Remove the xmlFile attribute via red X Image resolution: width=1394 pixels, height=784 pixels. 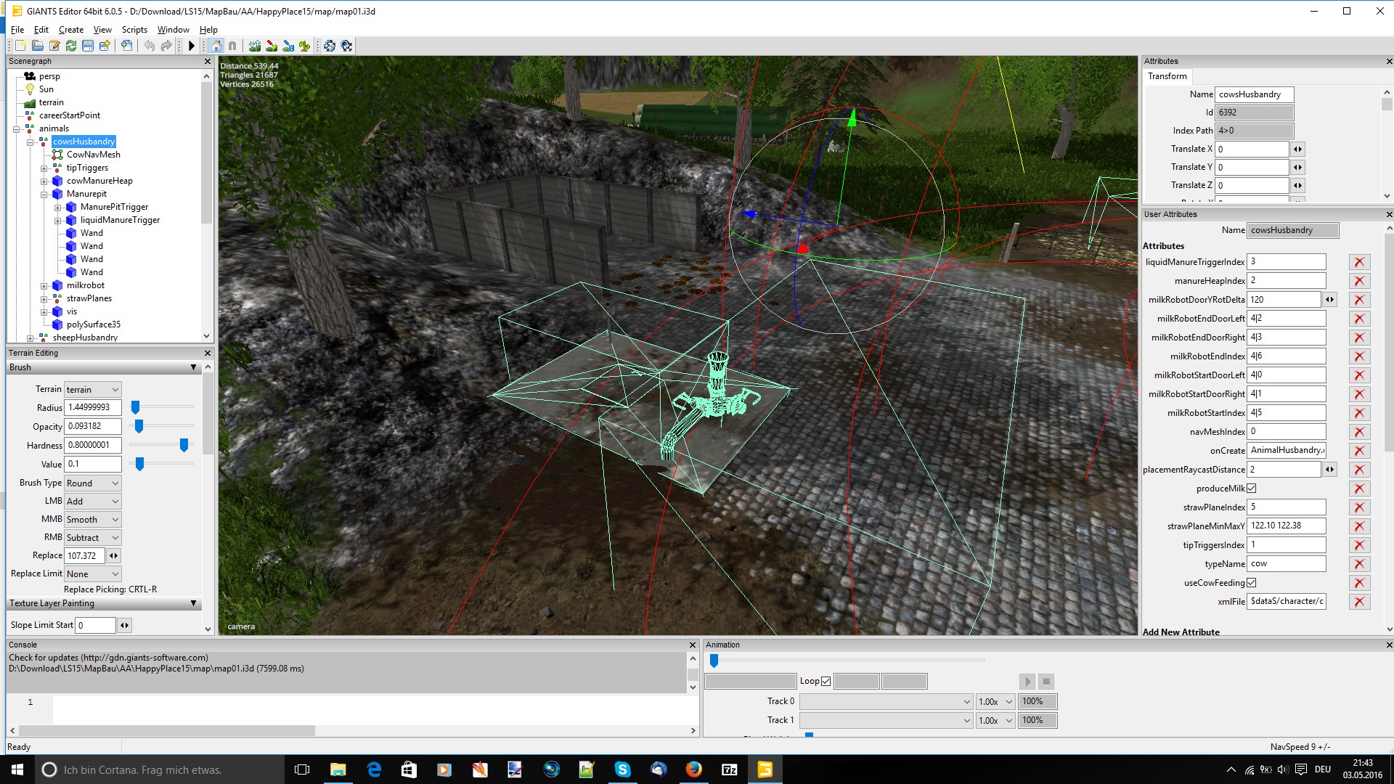click(1359, 602)
